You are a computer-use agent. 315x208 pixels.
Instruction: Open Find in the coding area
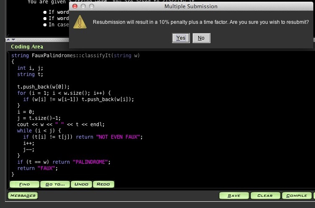point(24,184)
